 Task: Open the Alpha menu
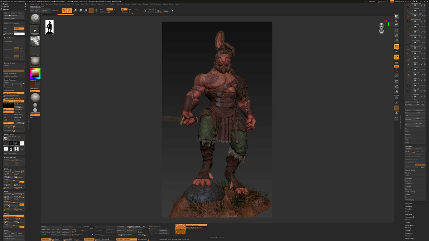(32, 4)
